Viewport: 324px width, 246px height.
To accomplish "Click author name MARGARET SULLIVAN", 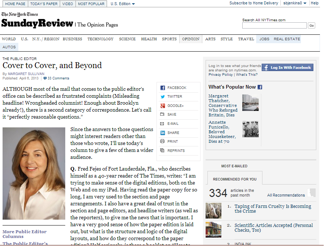I will [26, 74].
